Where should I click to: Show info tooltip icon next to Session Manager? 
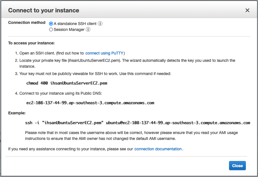tap(88, 29)
